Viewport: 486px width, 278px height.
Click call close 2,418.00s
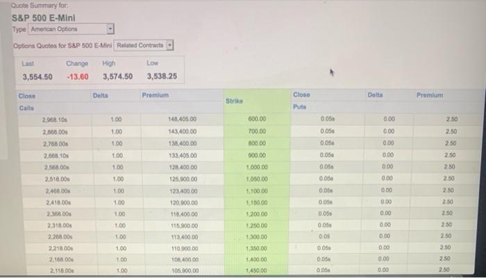[58, 202]
